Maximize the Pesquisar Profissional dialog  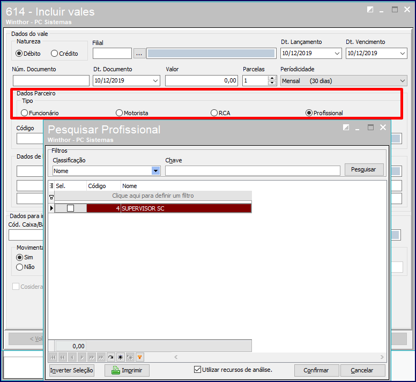[370, 128]
